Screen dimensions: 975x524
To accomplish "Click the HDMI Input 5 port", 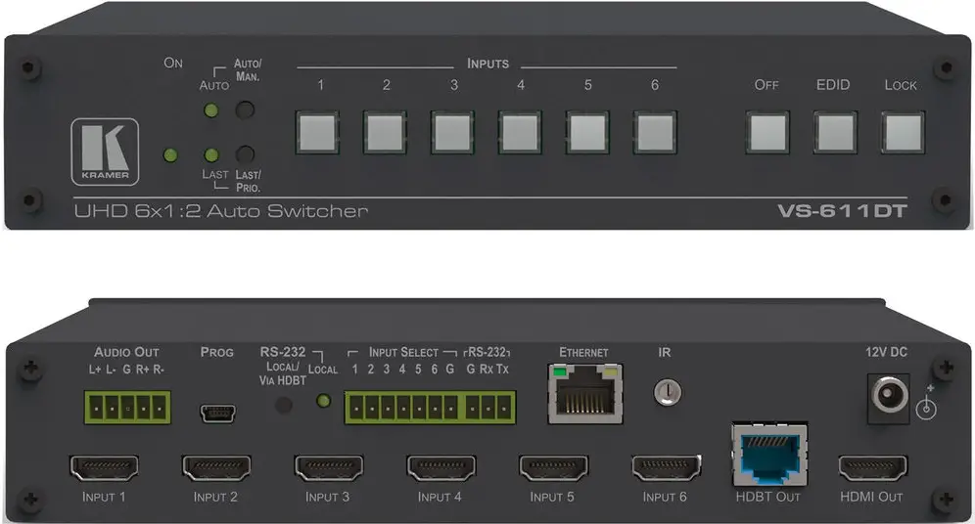I will click(553, 468).
